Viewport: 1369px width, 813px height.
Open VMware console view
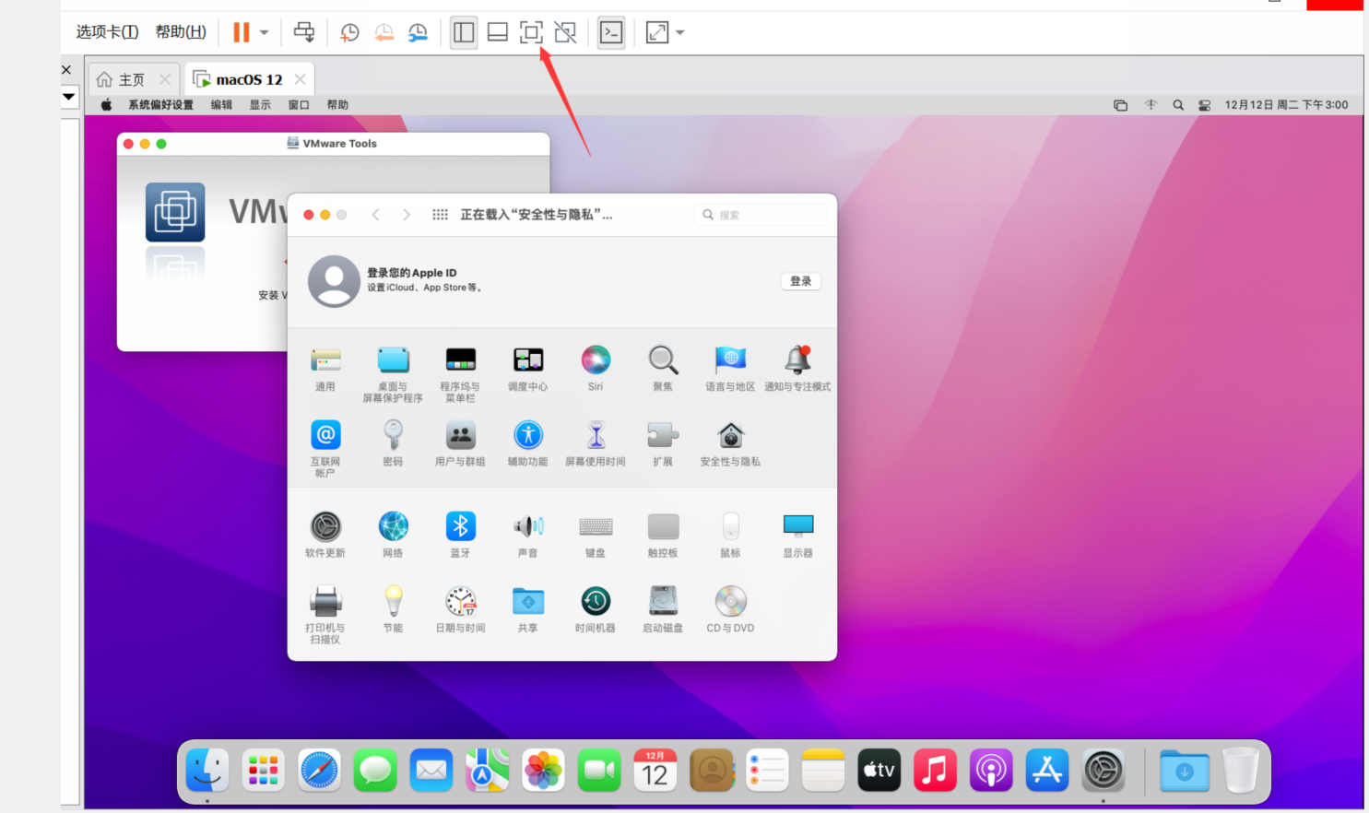coord(611,32)
